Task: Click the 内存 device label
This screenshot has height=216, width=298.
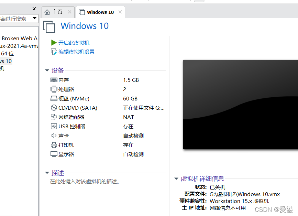Action: click(x=64, y=80)
